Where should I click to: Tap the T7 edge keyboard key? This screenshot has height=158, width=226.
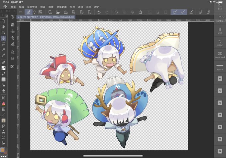[x=220, y=151]
